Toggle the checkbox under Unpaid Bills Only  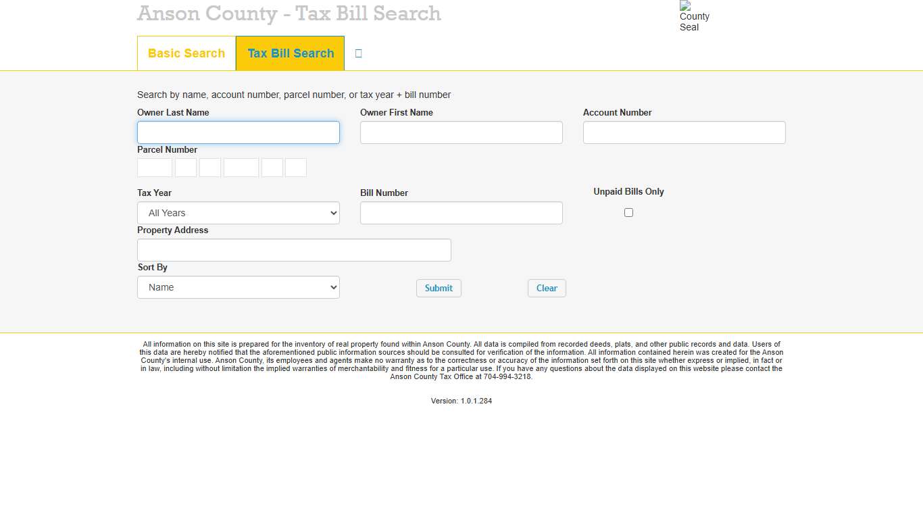click(x=628, y=212)
